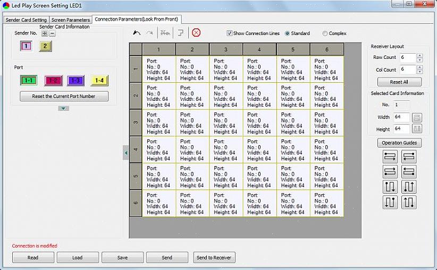Click the redo arrow icon
This screenshot has height=270, width=437.
click(150, 33)
